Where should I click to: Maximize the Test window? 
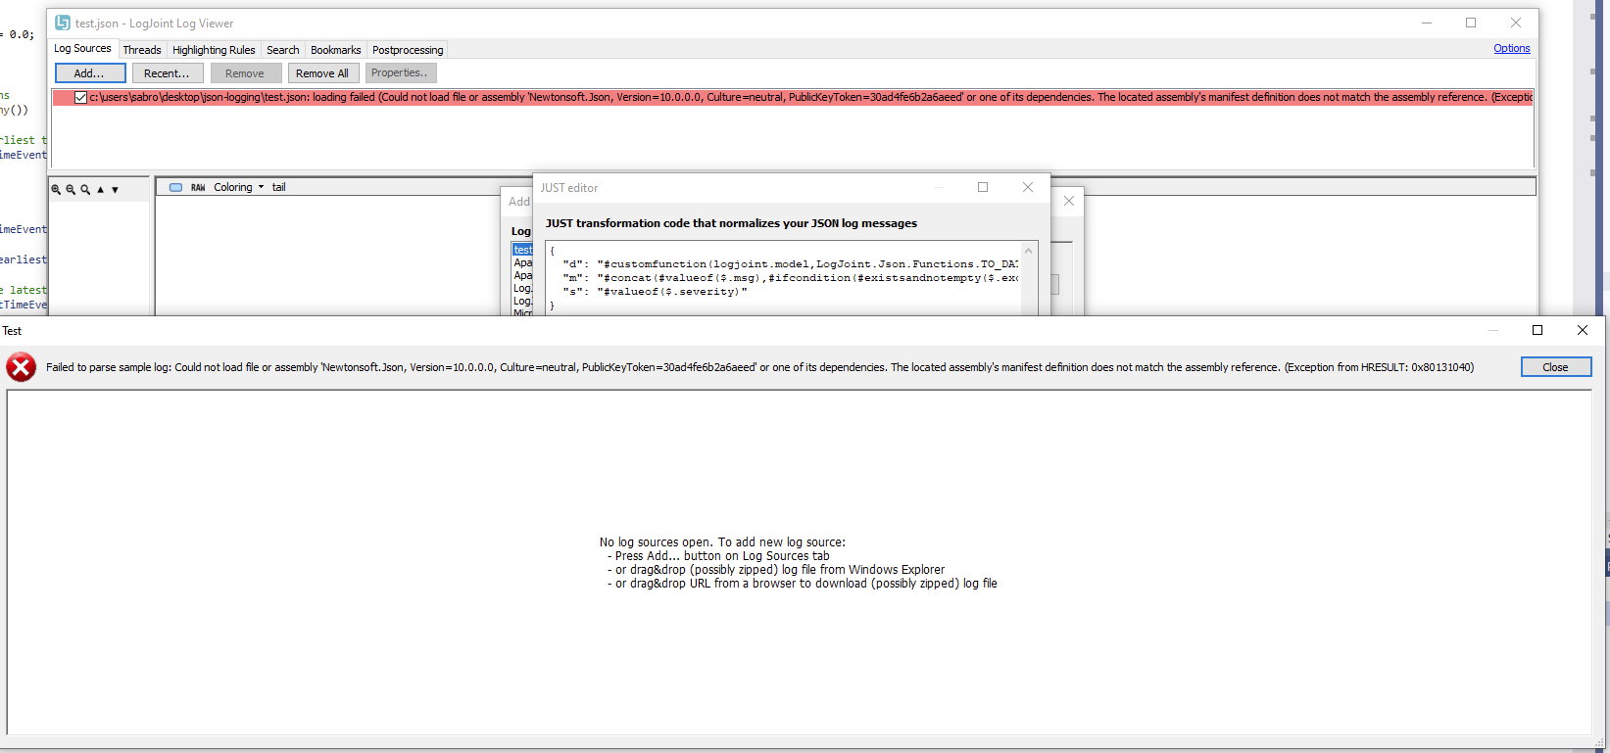click(1537, 330)
